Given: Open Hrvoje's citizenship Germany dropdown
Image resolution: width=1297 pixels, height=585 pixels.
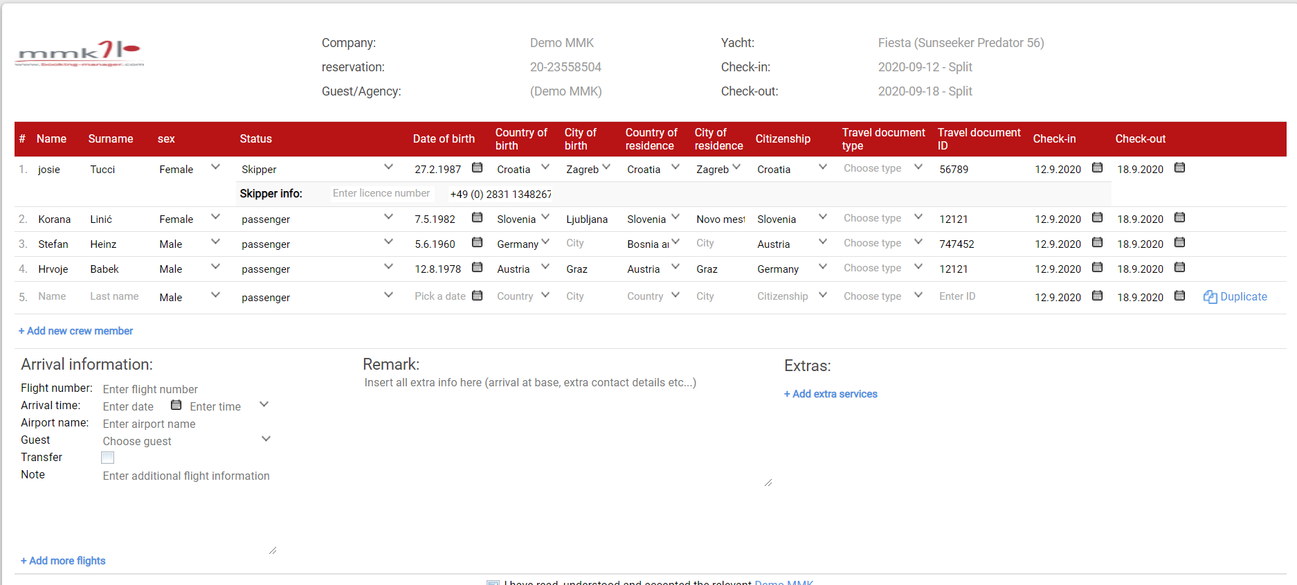Looking at the screenshot, I should point(823,267).
